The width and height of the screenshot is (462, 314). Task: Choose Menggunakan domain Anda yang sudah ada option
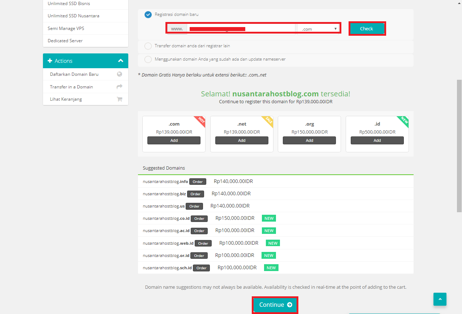tap(148, 60)
